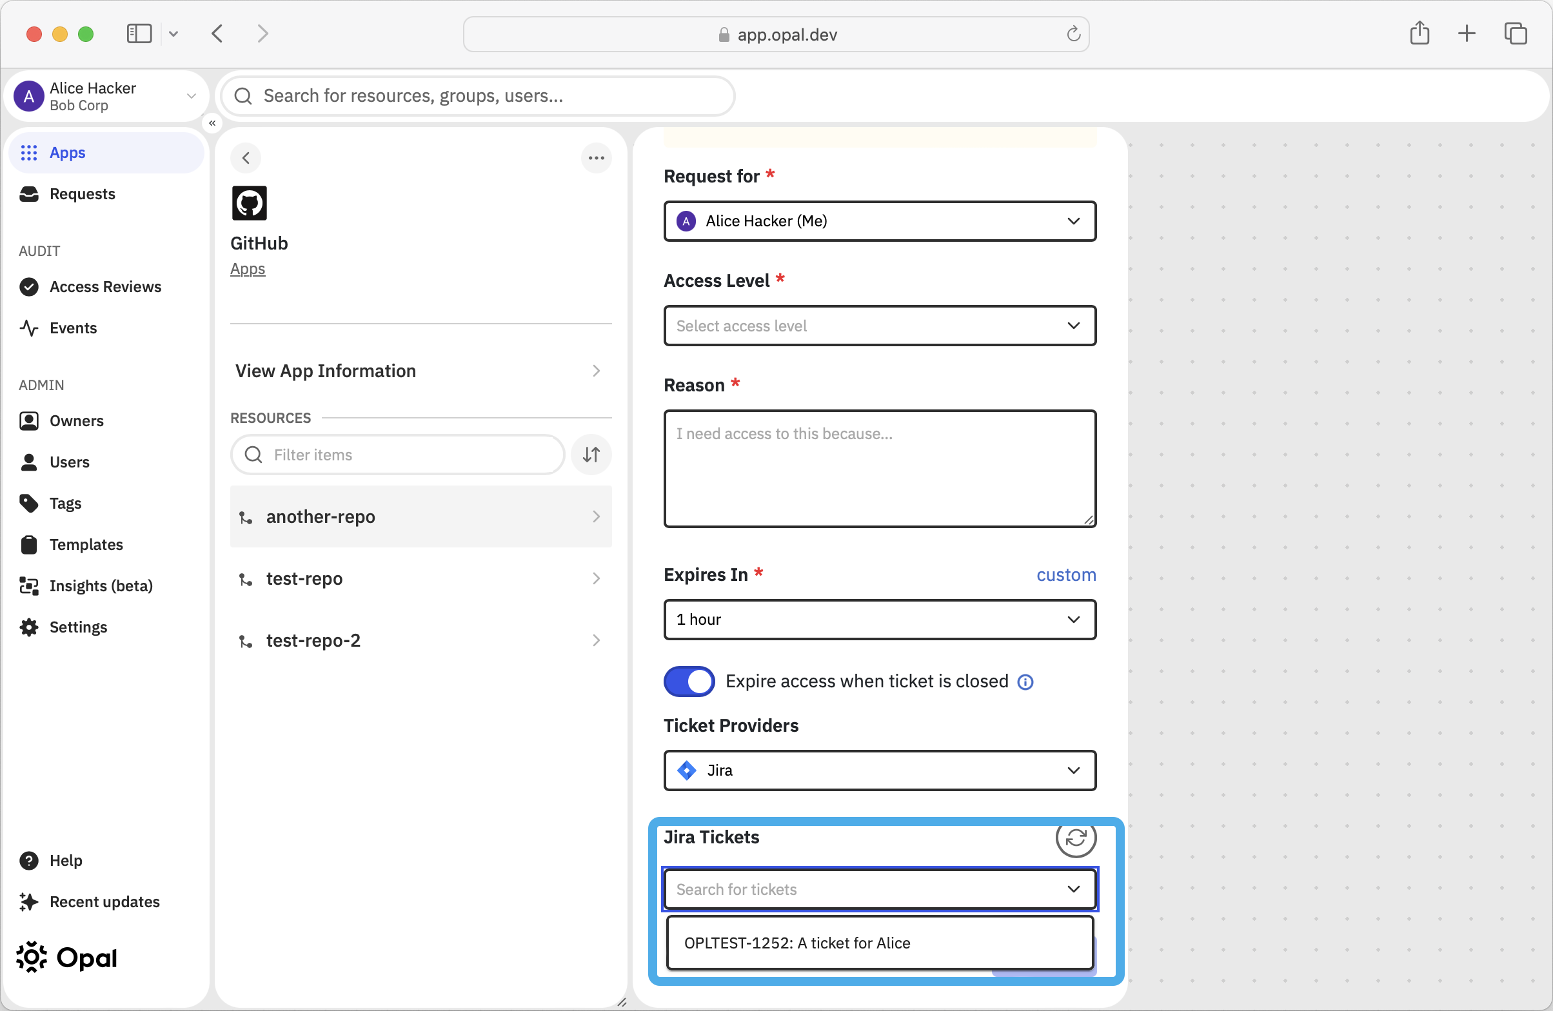
Task: Click the back arrow in GitHub panel
Action: coord(246,158)
